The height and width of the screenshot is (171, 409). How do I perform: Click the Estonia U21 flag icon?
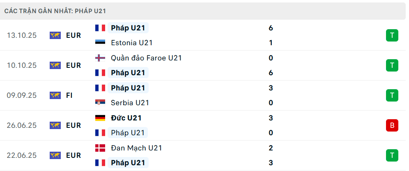pos(100,43)
